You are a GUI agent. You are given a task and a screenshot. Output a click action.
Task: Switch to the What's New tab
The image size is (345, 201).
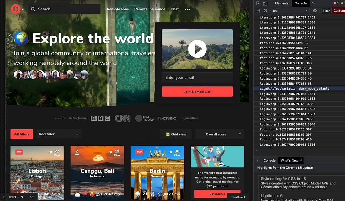point(289,161)
